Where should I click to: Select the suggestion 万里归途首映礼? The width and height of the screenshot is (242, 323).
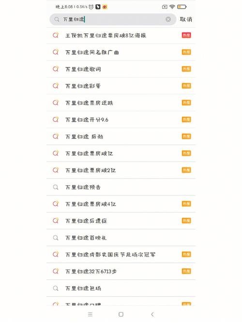[x=121, y=238]
